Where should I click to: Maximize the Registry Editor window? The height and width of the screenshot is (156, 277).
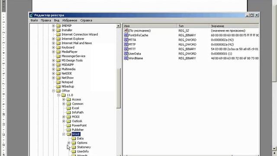tap(252, 15)
